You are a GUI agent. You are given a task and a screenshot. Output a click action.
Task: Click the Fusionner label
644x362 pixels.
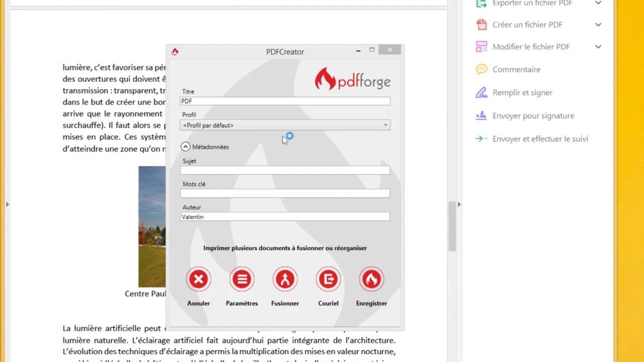[285, 303]
